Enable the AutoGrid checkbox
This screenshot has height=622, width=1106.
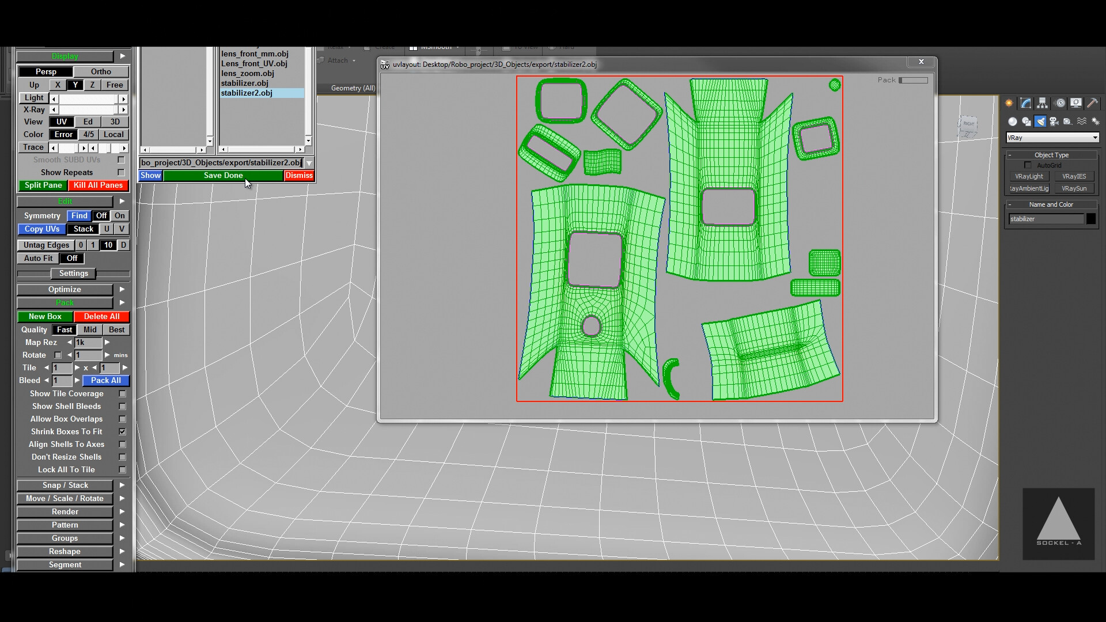1028,165
